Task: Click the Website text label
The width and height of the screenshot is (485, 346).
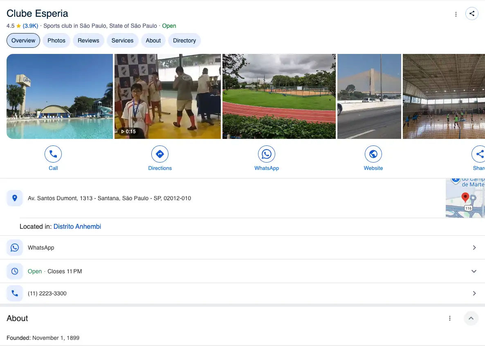Action: (373, 168)
